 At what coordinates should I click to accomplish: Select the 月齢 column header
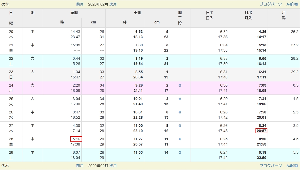[x=284, y=18]
